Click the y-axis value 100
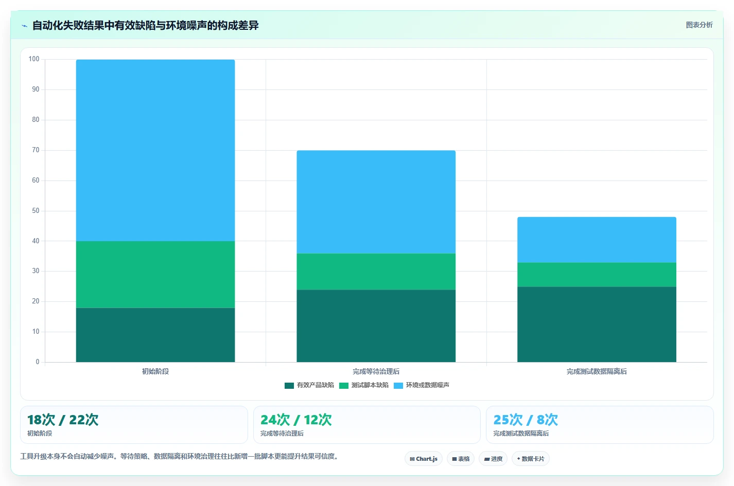 34,59
